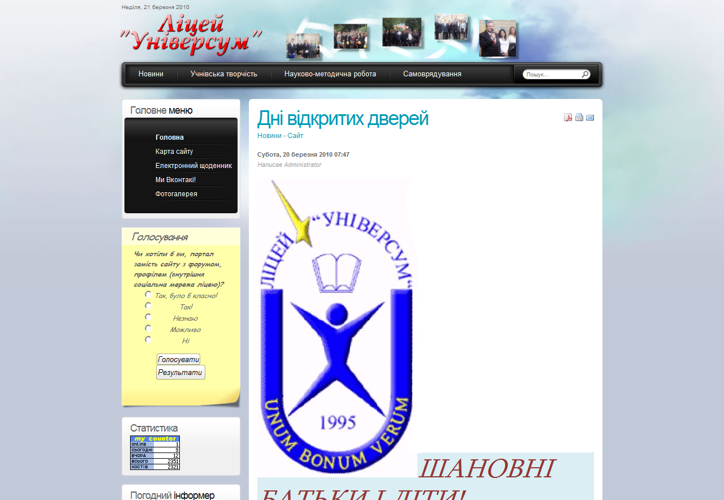The width and height of the screenshot is (724, 500).
Task: Select poll option 'Так, було б класно!'
Action: tap(148, 294)
